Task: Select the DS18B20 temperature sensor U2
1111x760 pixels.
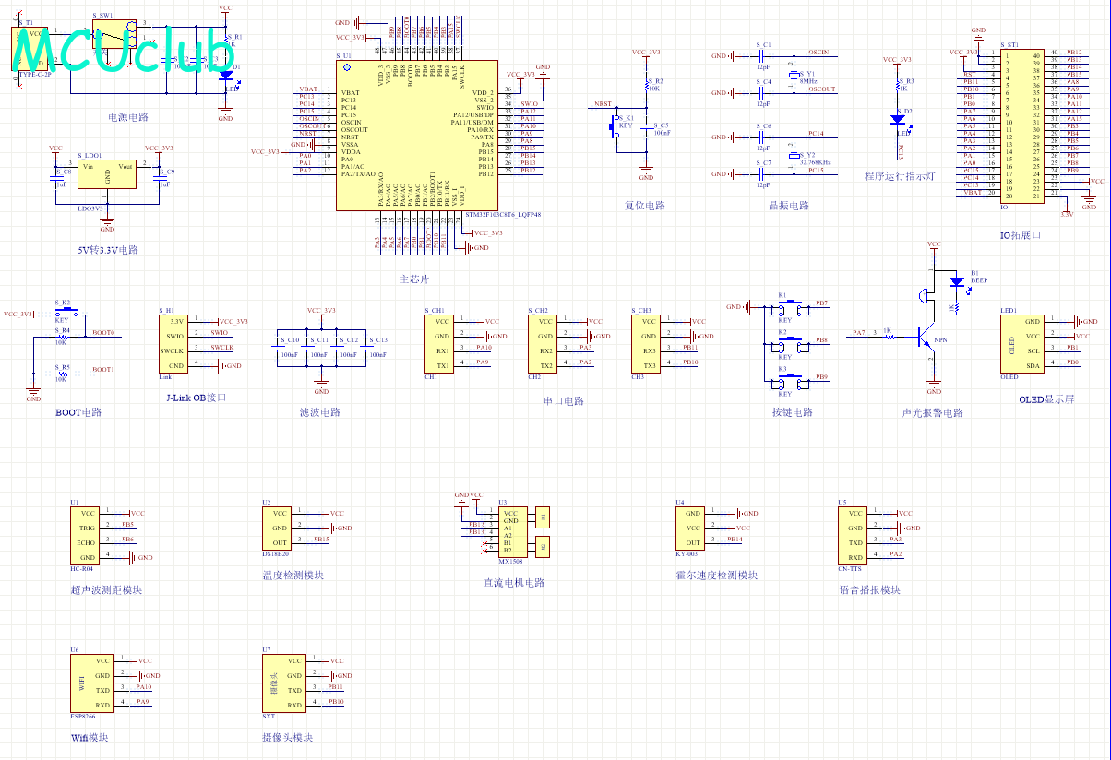Action: (x=278, y=528)
